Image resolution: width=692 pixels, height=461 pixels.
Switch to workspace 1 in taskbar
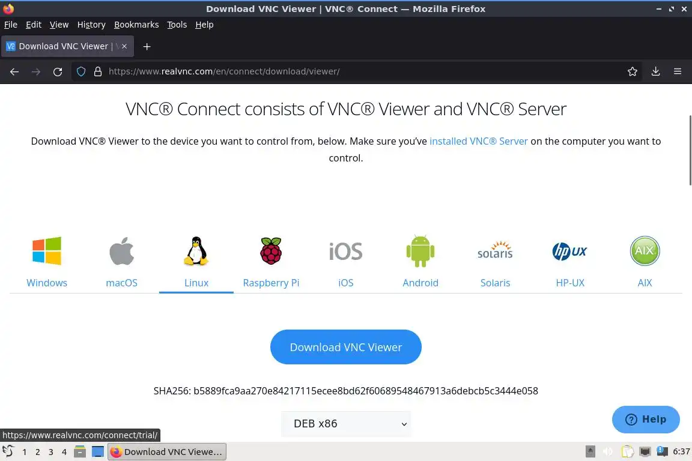pyautogui.click(x=24, y=452)
